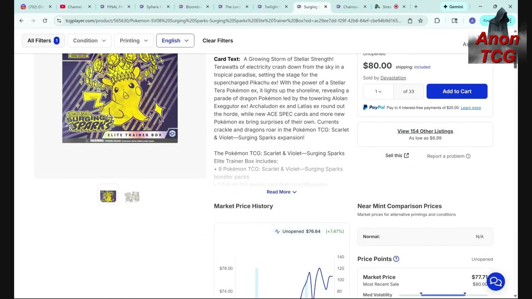This screenshot has height=299, width=532.
Task: Open the quantity selector dropdown
Action: pyautogui.click(x=378, y=91)
